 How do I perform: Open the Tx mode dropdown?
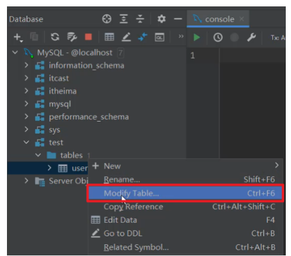pyautogui.click(x=278, y=37)
